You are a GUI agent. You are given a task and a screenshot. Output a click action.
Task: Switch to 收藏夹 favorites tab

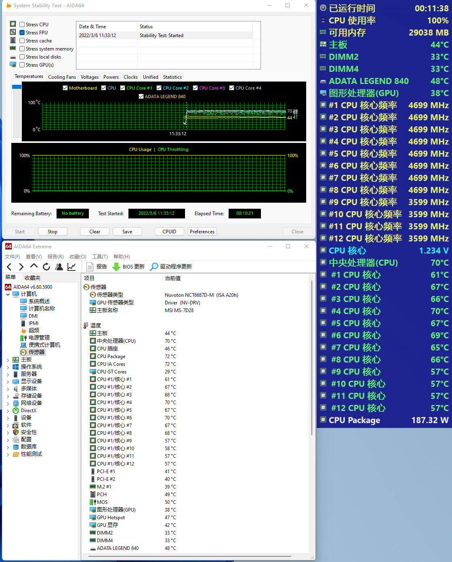coord(32,278)
